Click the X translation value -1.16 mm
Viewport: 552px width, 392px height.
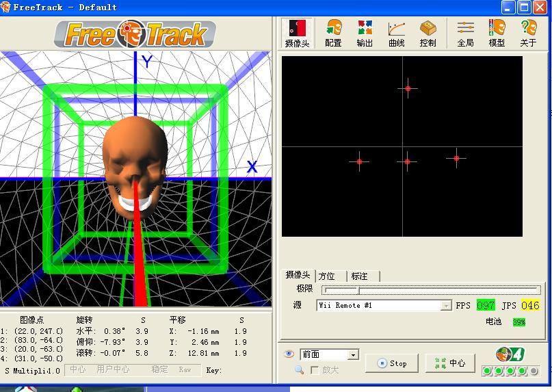[x=203, y=331]
